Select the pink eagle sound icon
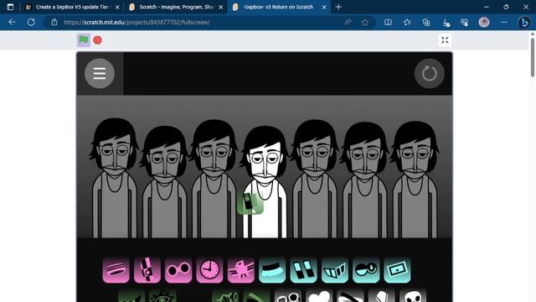The height and width of the screenshot is (302, 536). click(241, 270)
